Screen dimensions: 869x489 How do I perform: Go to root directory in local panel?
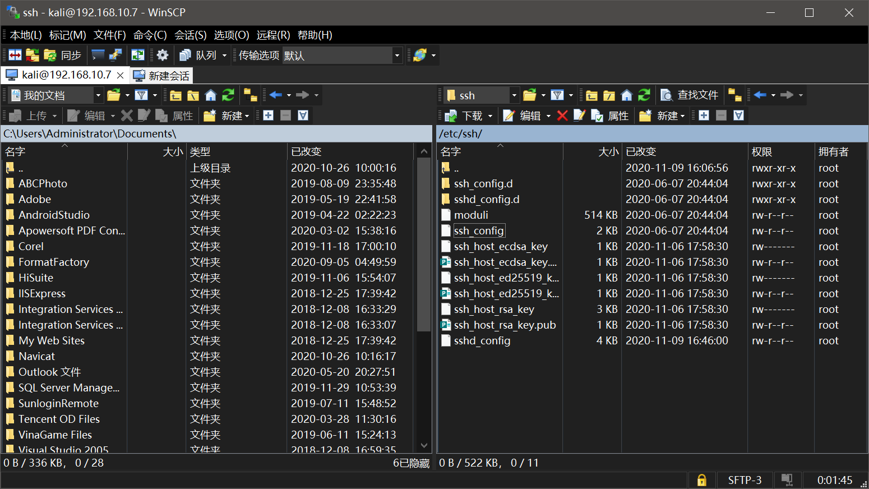[x=193, y=95]
